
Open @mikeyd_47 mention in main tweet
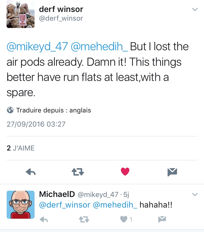(37, 46)
